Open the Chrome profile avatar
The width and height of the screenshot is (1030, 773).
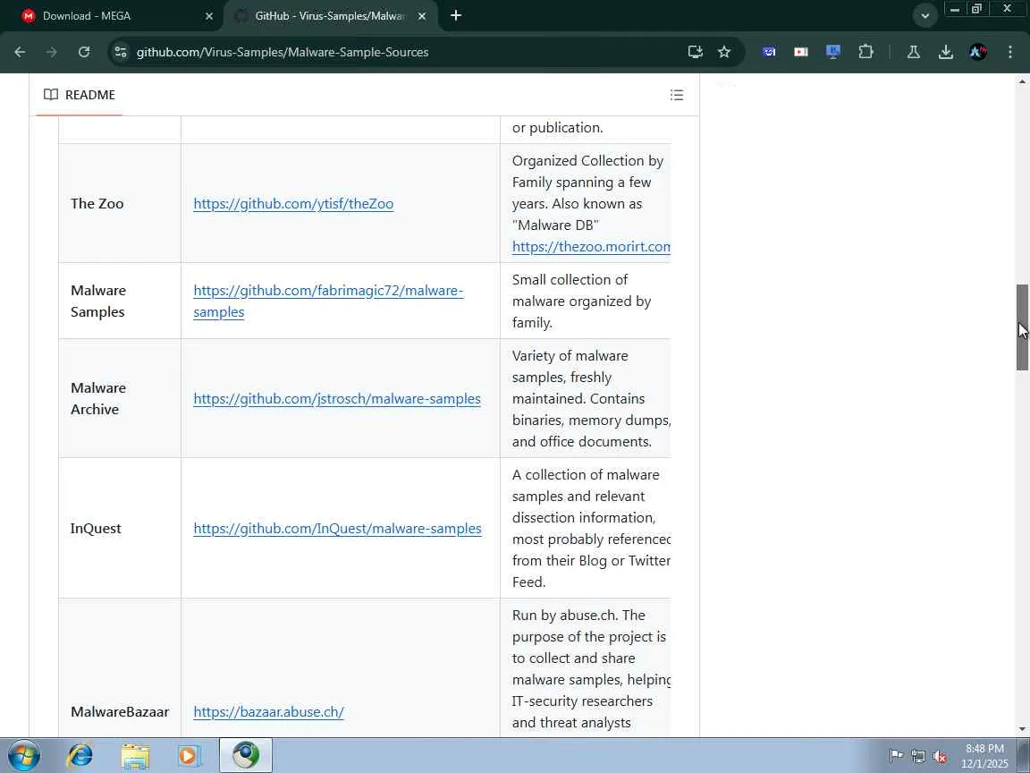977,52
